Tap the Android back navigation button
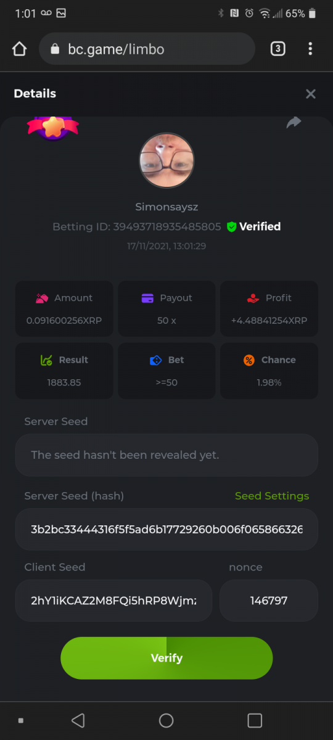333x740 pixels. (x=78, y=720)
